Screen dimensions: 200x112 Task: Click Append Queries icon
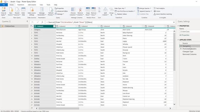[138, 11]
